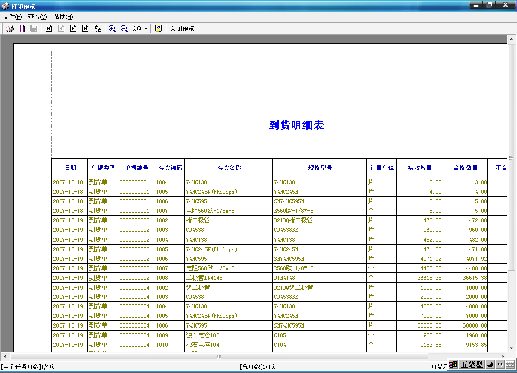Open the 查看 menu

click(x=37, y=17)
